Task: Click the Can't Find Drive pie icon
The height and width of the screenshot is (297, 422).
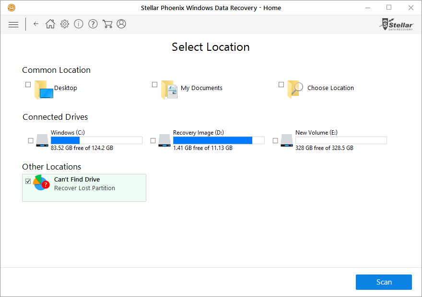Action: coord(41,183)
